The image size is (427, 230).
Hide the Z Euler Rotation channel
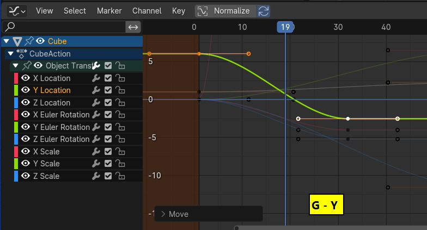[26, 139]
